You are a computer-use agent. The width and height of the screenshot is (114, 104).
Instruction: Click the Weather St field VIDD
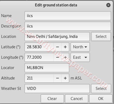click(57, 89)
